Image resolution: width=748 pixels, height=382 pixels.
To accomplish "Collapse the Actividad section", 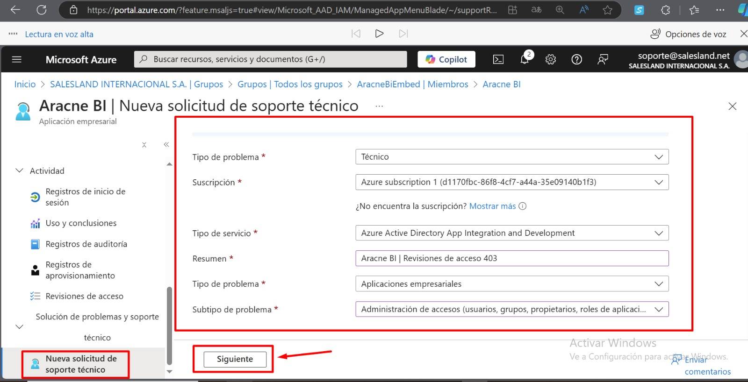I will pyautogui.click(x=19, y=170).
